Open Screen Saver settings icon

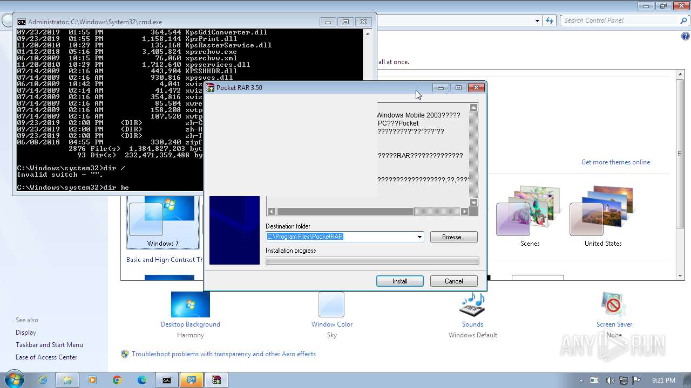(x=614, y=304)
